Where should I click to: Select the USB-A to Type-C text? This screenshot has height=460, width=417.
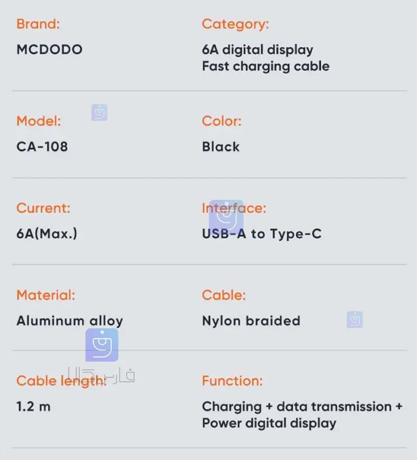point(262,234)
